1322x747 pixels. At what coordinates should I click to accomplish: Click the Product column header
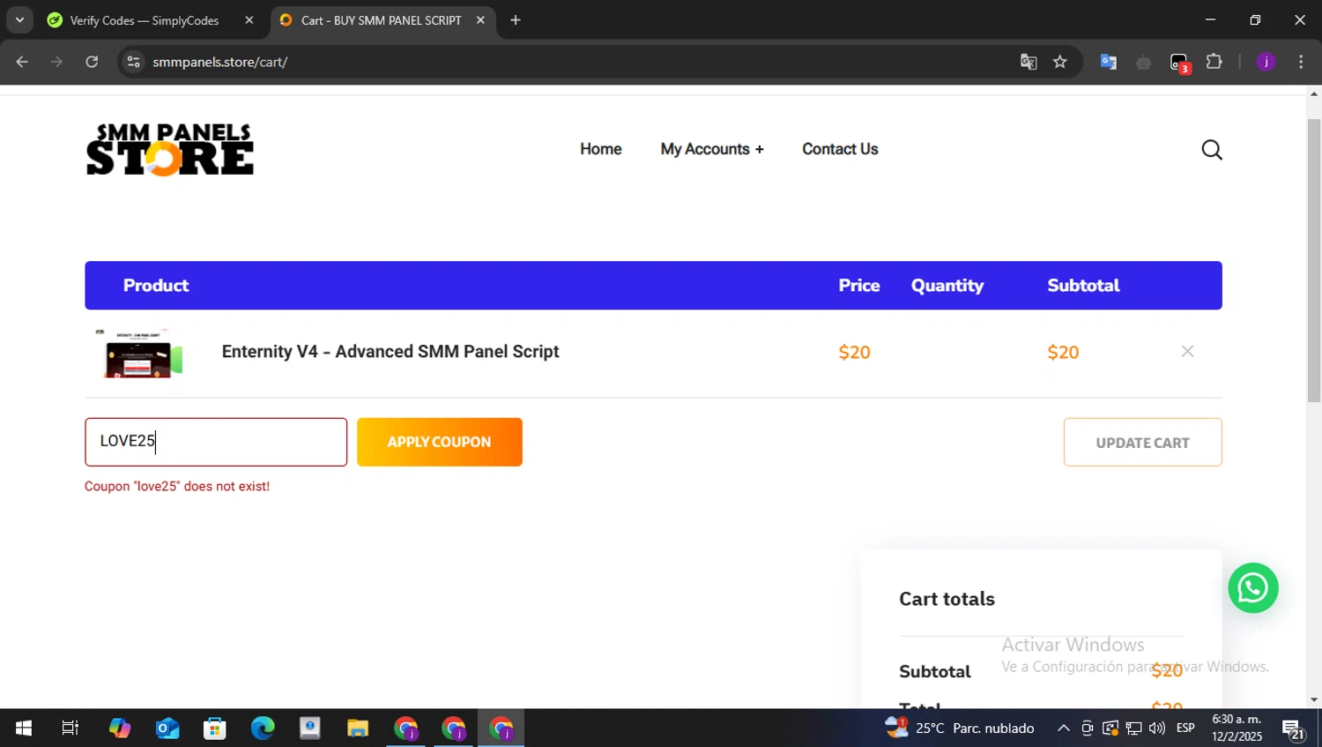coord(156,286)
